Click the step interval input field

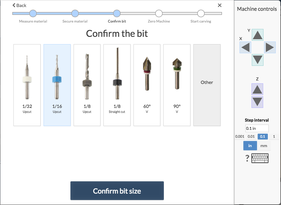pos(257,128)
